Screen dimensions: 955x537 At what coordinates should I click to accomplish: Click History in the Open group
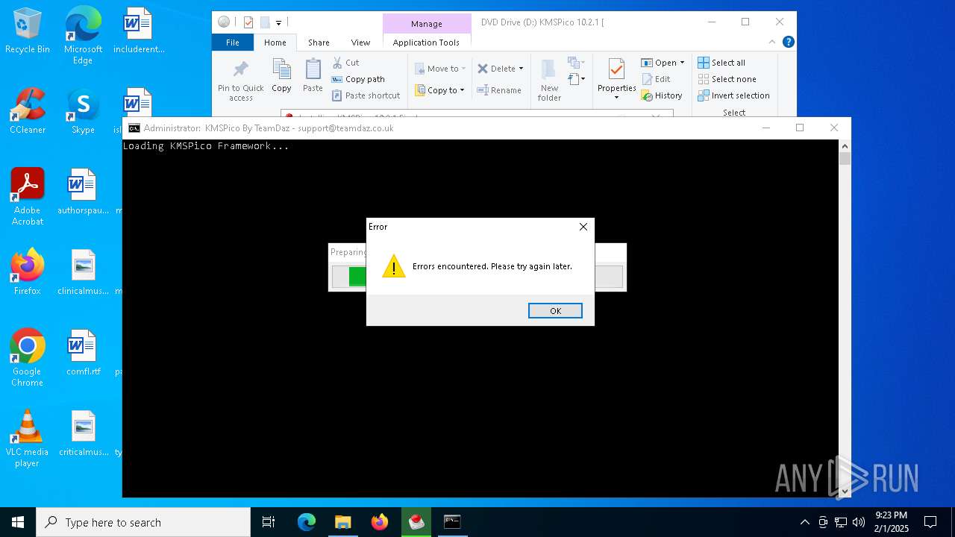[x=662, y=95]
